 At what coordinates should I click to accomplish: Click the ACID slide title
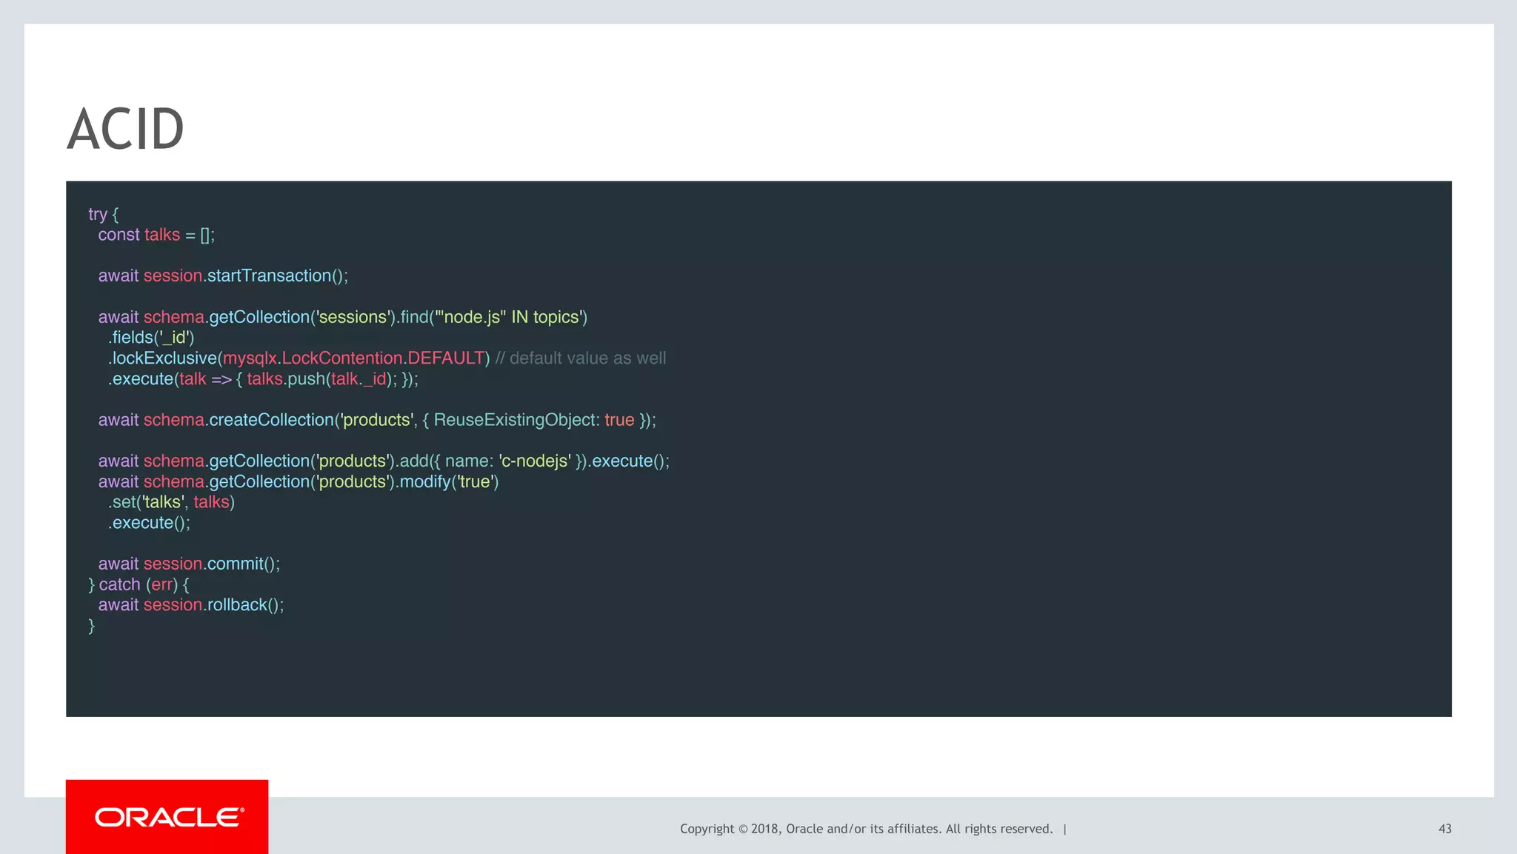[126, 130]
